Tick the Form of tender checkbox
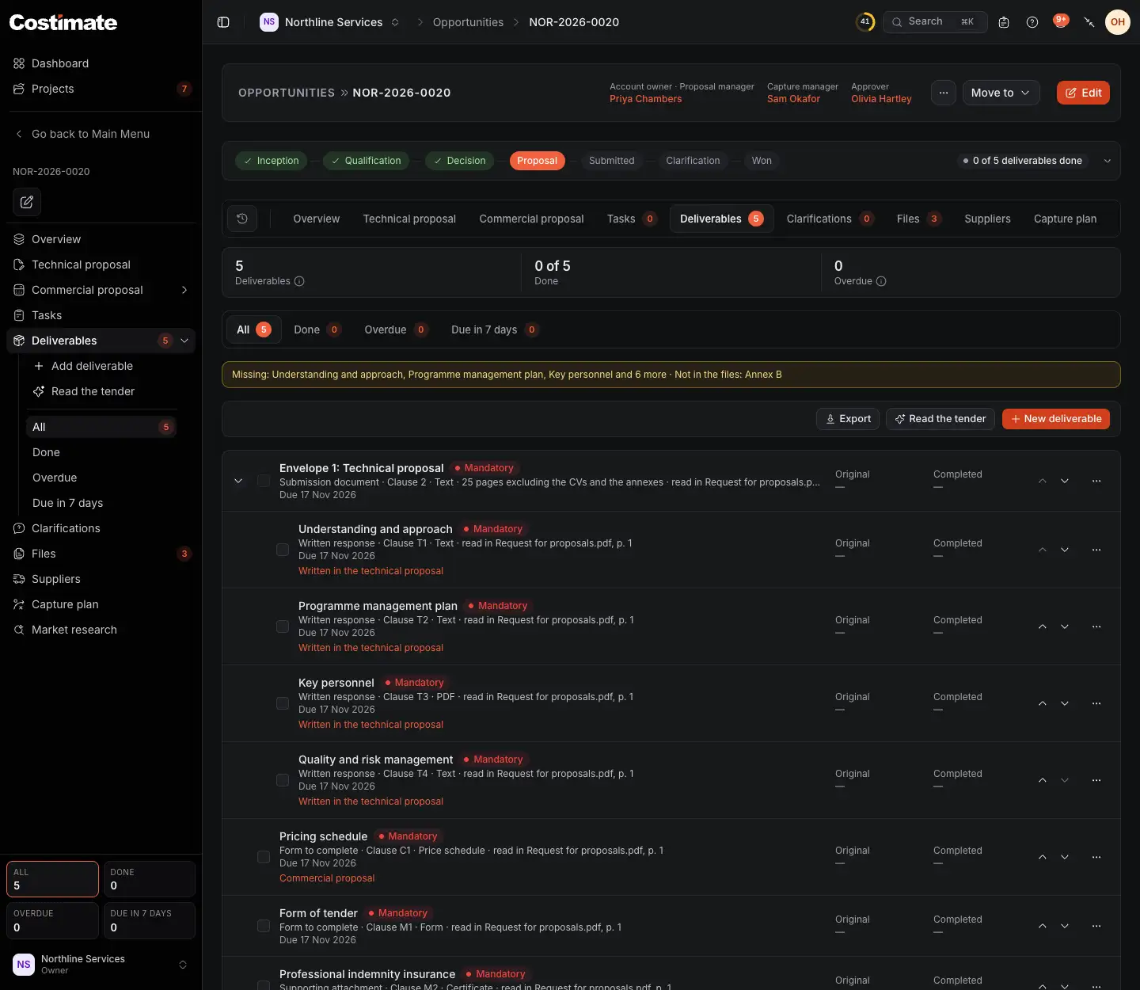The height and width of the screenshot is (990, 1140). [x=264, y=926]
